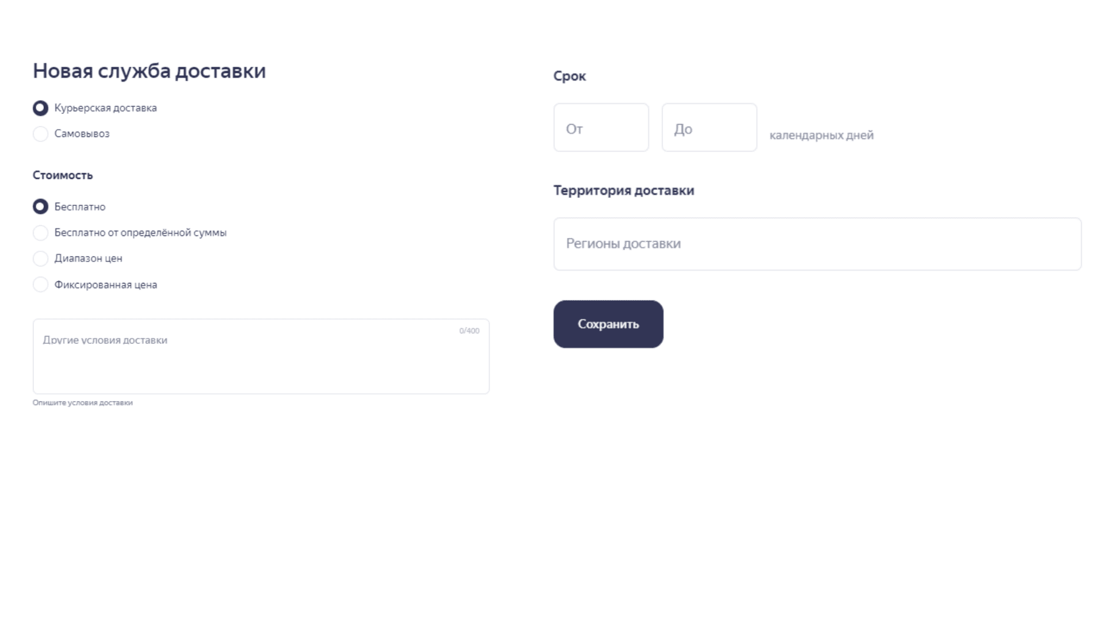Click the radio circle beside Диапазон цен
The image size is (1105, 621).
point(40,259)
